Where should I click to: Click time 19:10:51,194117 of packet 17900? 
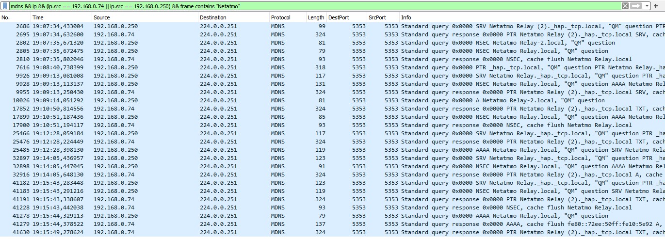pos(58,125)
